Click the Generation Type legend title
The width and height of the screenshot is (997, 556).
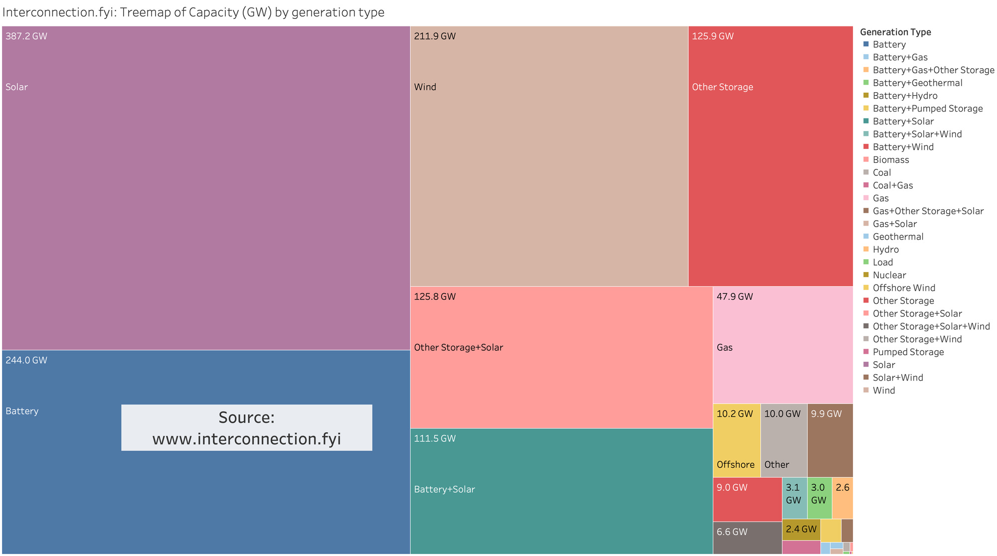pos(895,32)
